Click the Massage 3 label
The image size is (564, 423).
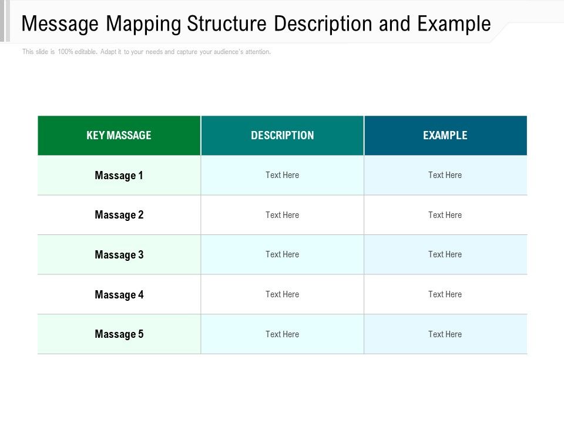[119, 254]
